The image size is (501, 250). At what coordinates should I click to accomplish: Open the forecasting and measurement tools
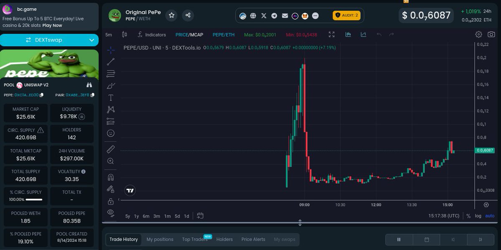[111, 122]
